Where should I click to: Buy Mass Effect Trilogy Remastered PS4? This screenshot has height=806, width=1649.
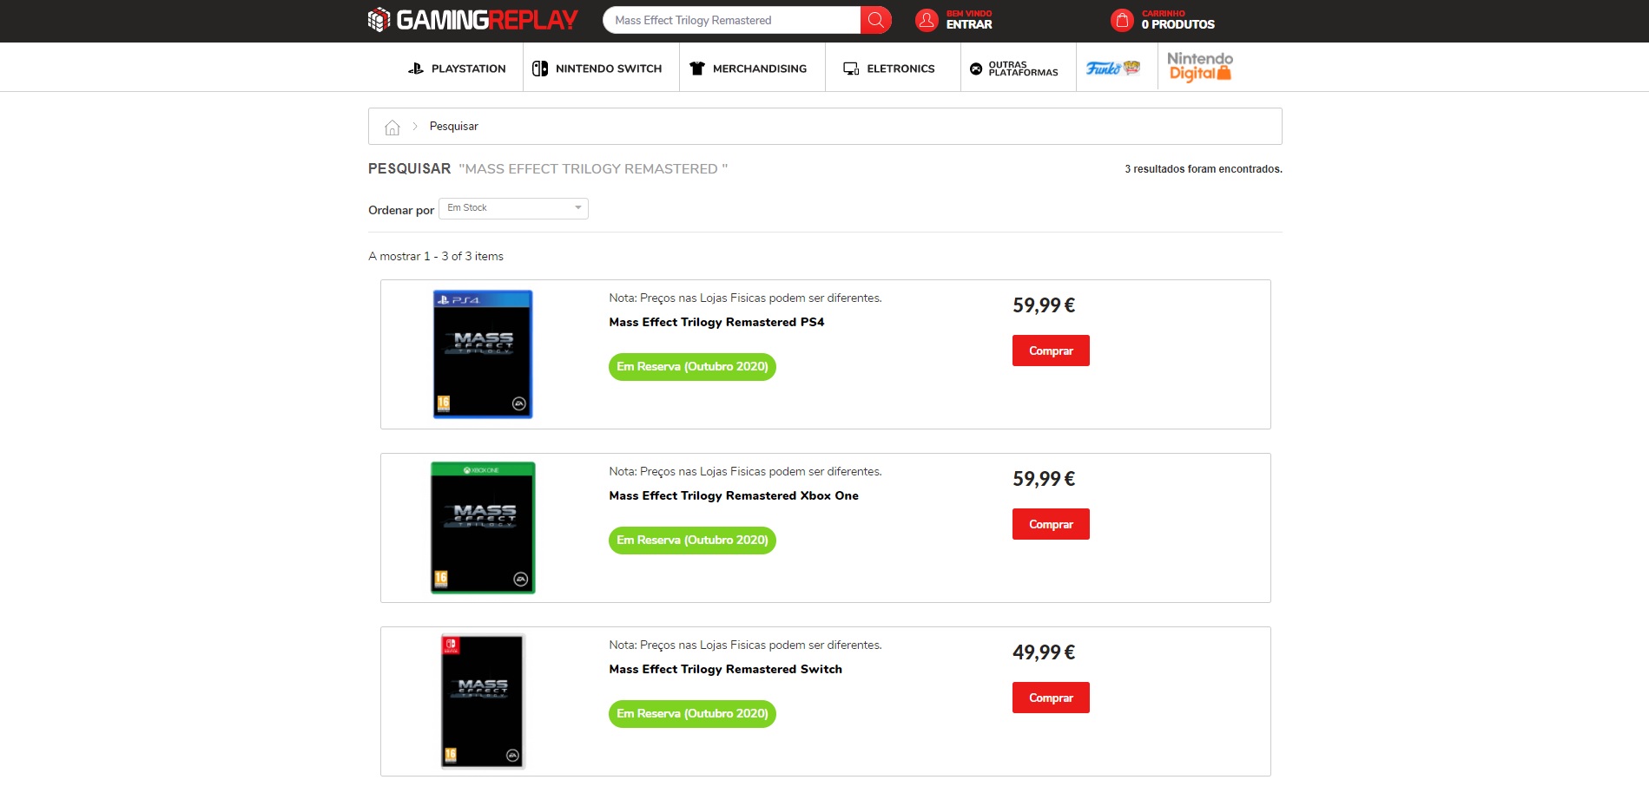point(1051,351)
